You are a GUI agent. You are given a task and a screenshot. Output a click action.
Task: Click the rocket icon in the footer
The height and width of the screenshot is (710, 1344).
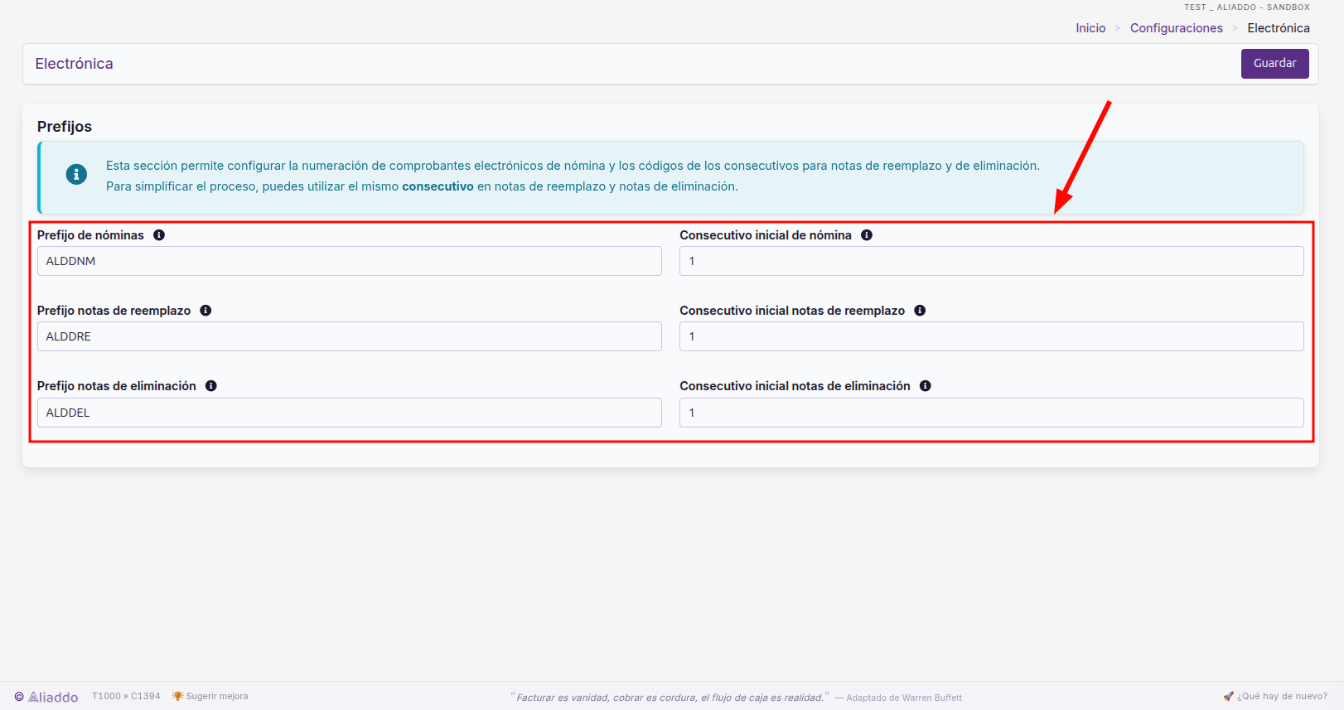click(x=1228, y=696)
